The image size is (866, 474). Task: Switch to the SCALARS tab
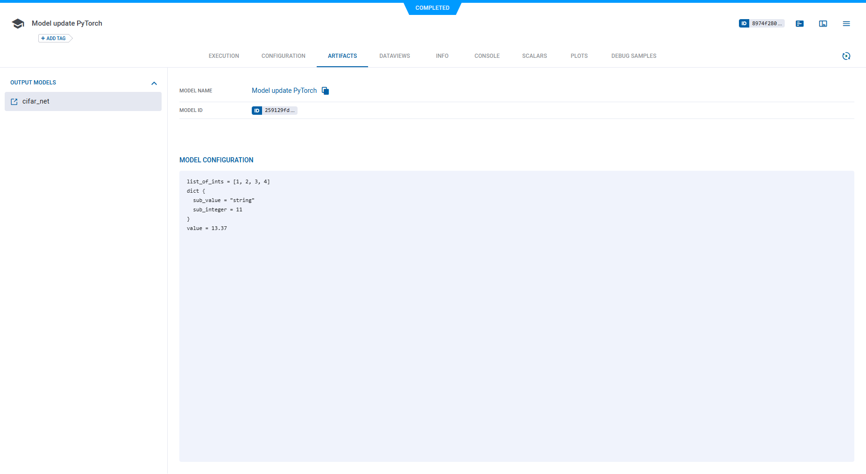click(x=534, y=56)
